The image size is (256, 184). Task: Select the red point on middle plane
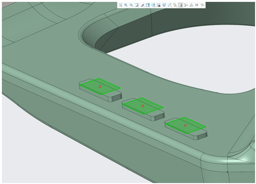[x=143, y=106]
